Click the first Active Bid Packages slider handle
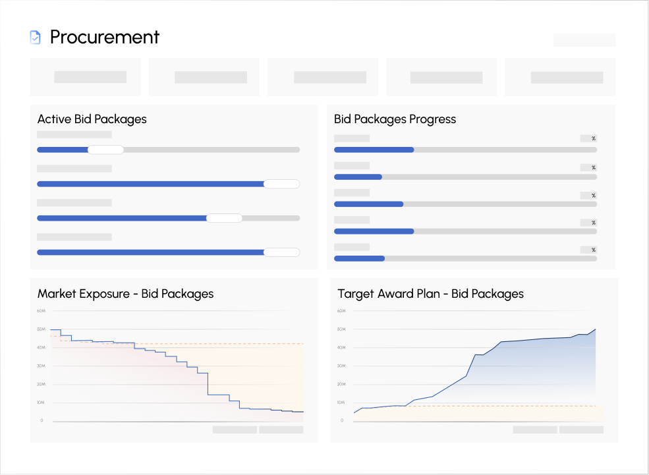This screenshot has width=649, height=475. 105,150
